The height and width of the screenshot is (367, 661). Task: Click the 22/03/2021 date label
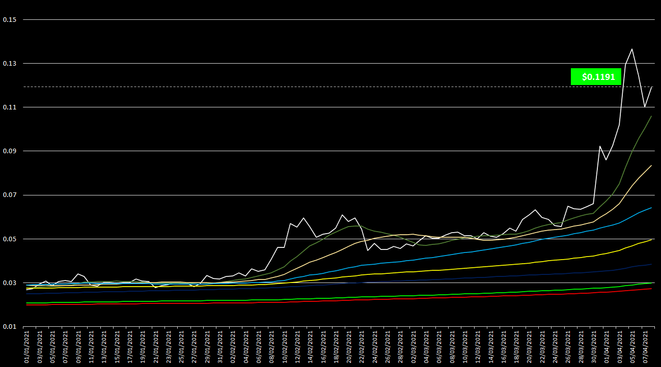(x=543, y=347)
